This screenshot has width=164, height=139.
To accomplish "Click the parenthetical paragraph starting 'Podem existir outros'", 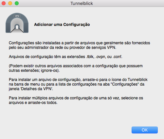I will tap(76, 68).
